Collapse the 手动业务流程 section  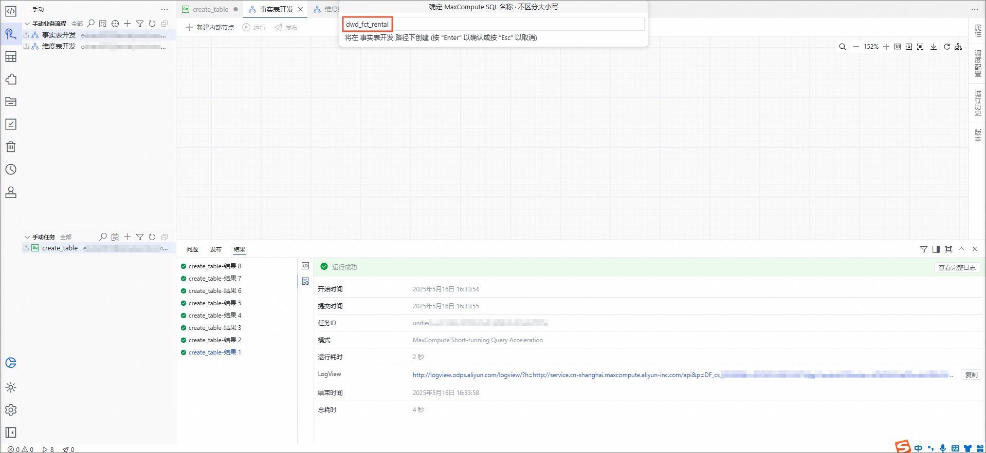[27, 24]
